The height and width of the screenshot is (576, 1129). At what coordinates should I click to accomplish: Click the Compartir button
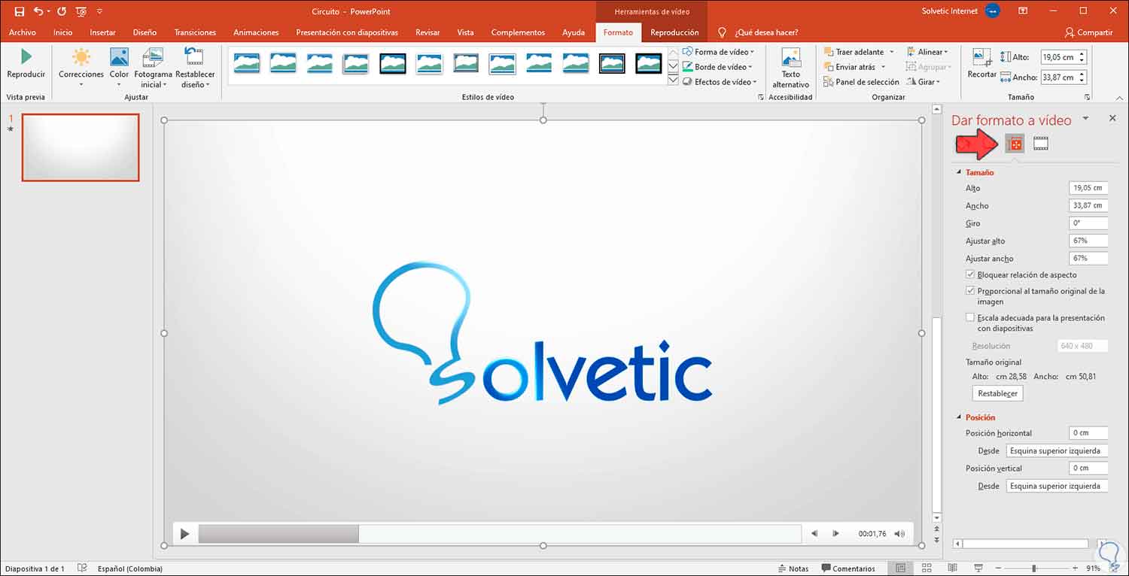1088,32
